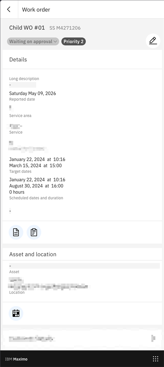Select the SS M4271206 identifier text
The image size is (164, 367).
65,28
